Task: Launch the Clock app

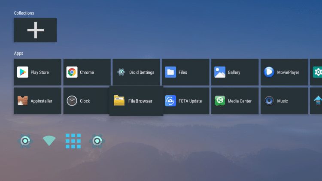Action: pos(86,101)
